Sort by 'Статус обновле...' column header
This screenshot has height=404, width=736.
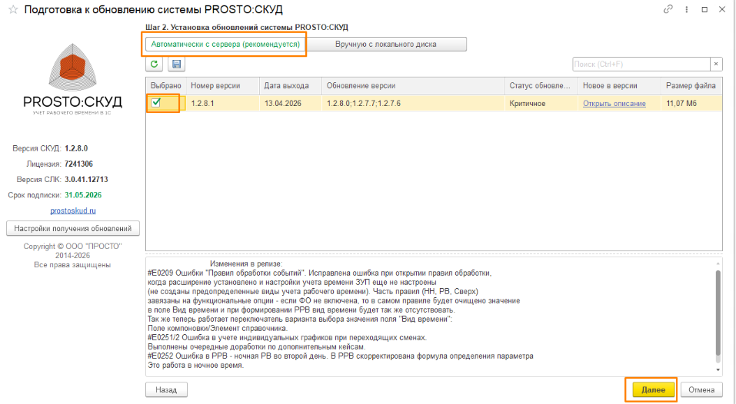click(541, 86)
